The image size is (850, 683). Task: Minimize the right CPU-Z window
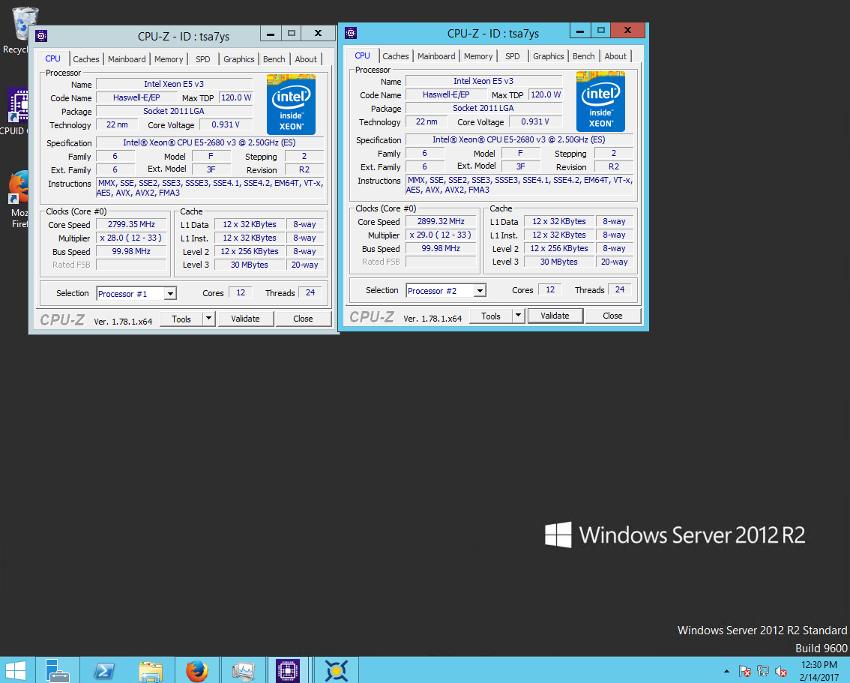(580, 30)
